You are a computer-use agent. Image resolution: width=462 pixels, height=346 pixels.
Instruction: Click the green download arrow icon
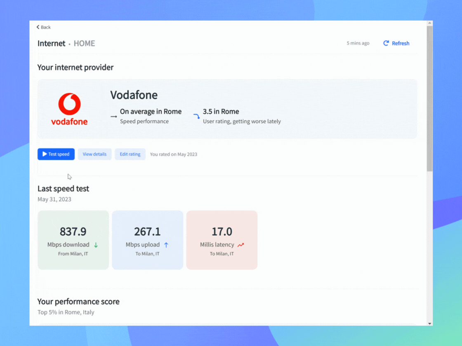pos(96,245)
